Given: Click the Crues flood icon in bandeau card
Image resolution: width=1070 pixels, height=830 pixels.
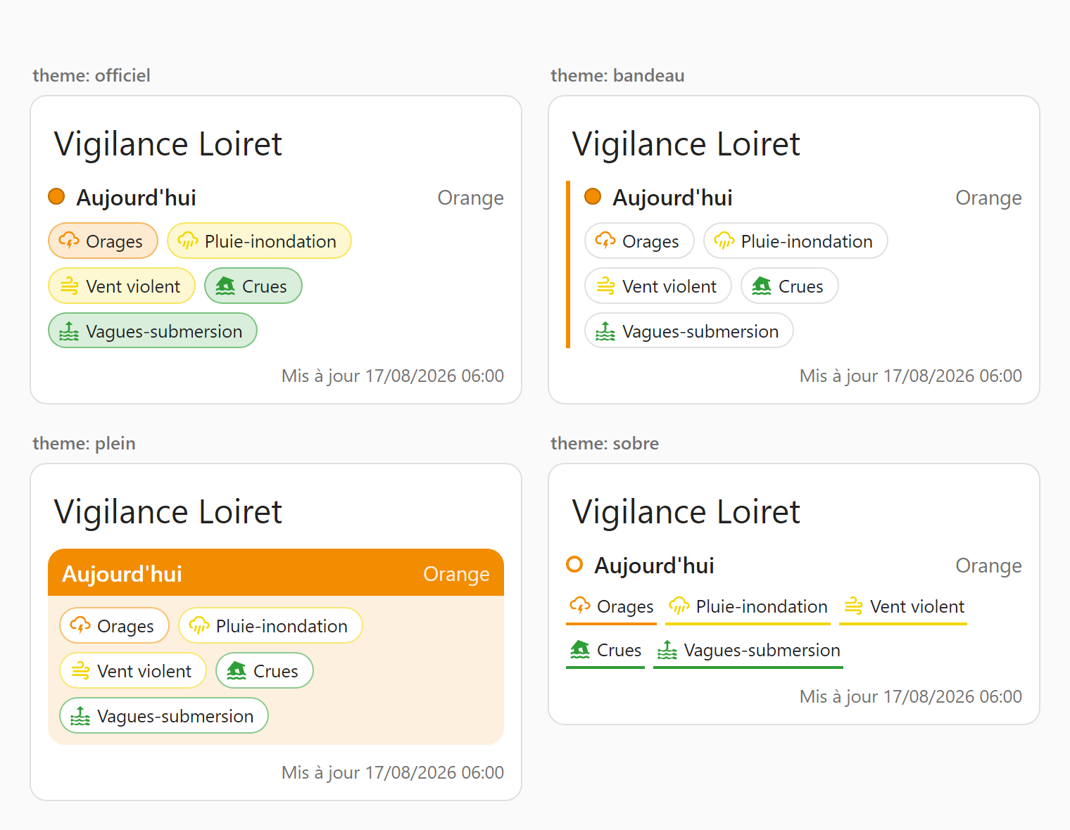Looking at the screenshot, I should click(x=762, y=286).
